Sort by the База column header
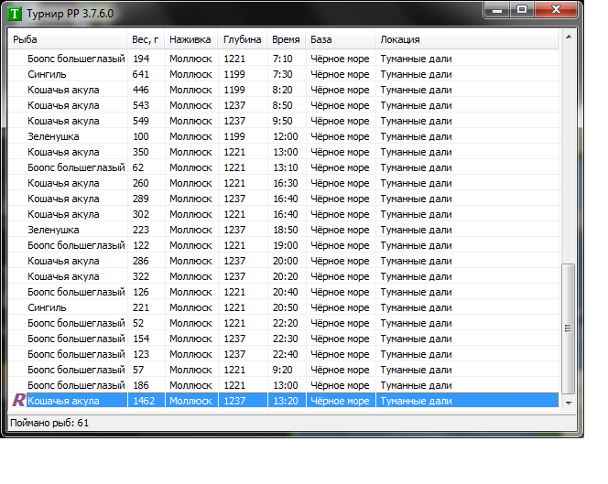Viewport: 608px width, 484px height. point(341,39)
